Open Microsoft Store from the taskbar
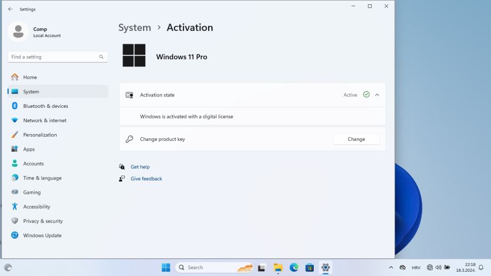 310,267
